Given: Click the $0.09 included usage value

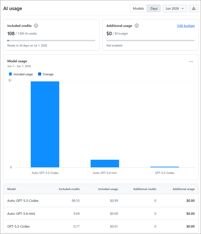Looking at the screenshot, I should [x=114, y=213].
